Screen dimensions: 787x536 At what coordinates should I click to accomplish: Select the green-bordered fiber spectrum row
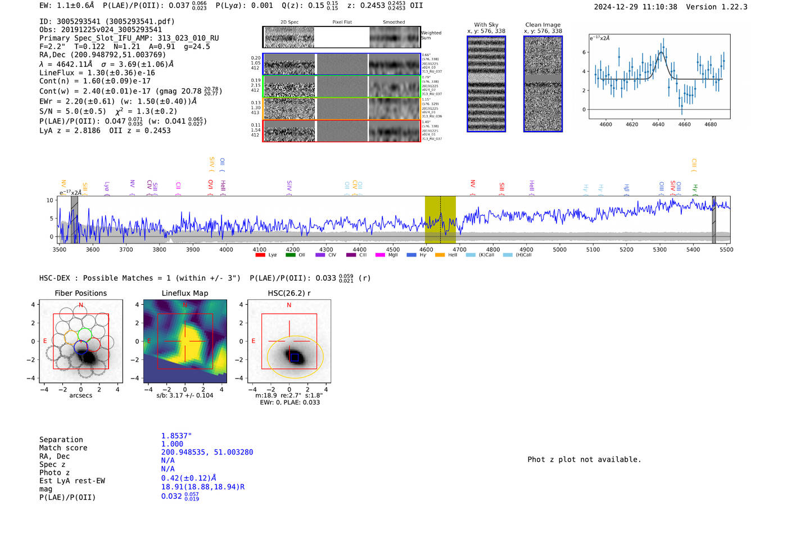point(341,87)
